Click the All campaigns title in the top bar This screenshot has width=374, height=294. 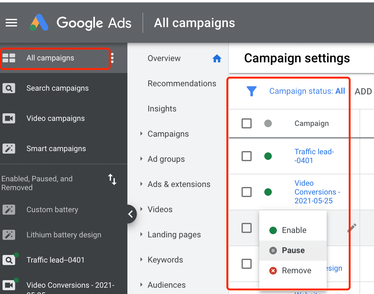[x=194, y=23]
